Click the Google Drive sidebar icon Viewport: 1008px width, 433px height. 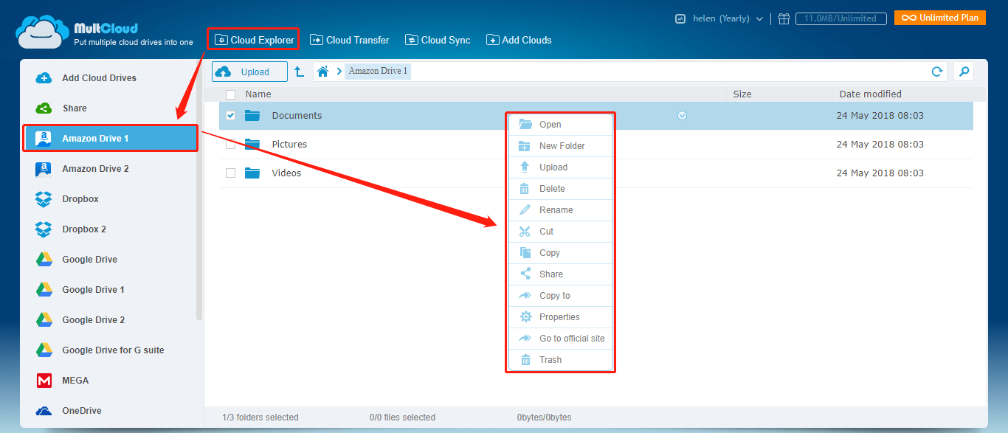(44, 260)
